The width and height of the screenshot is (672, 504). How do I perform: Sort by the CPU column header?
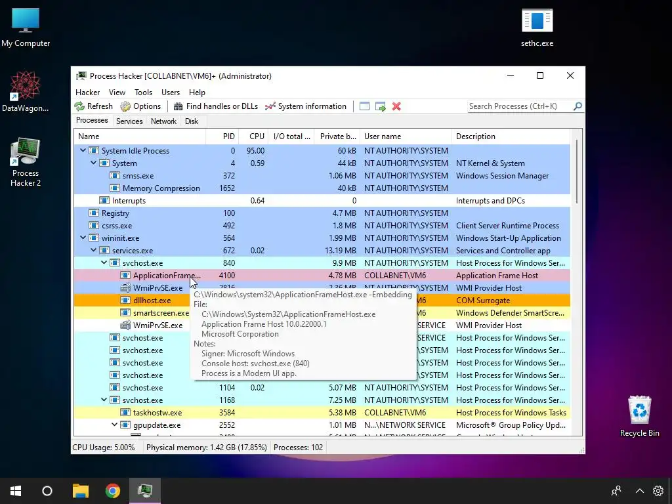(254, 136)
